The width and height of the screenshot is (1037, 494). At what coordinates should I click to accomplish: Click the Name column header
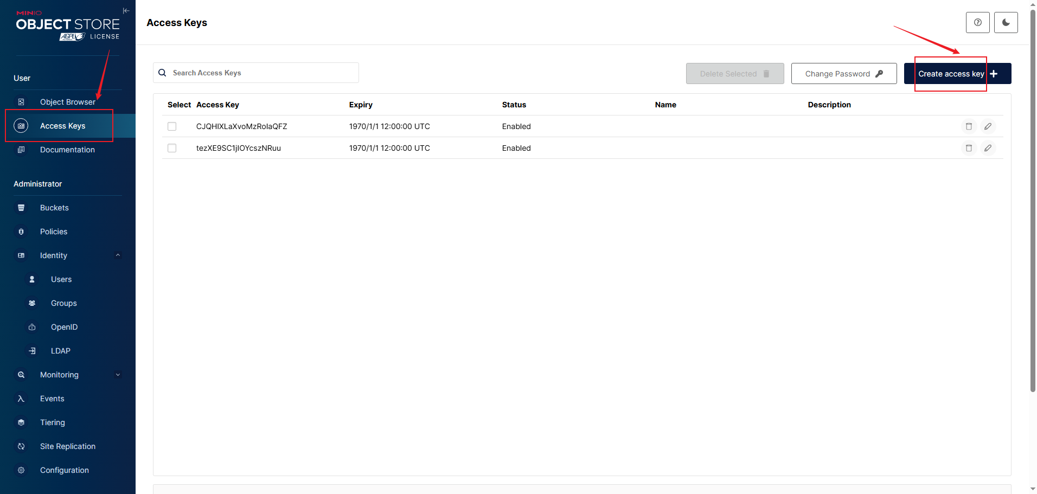point(665,105)
